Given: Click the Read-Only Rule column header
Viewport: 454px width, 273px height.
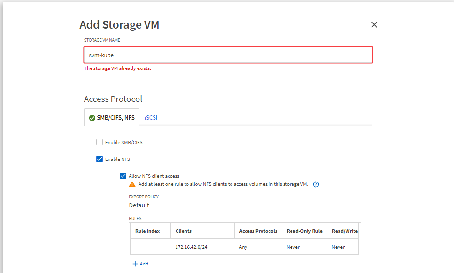Looking at the screenshot, I should (x=304, y=231).
